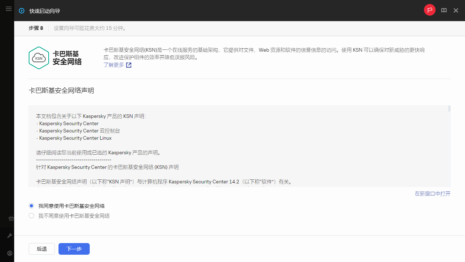
Task: Click the 后退 button
Action: [x=41, y=249]
